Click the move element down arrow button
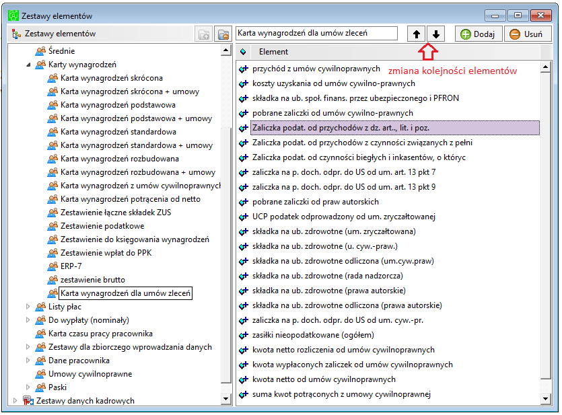 (436, 34)
